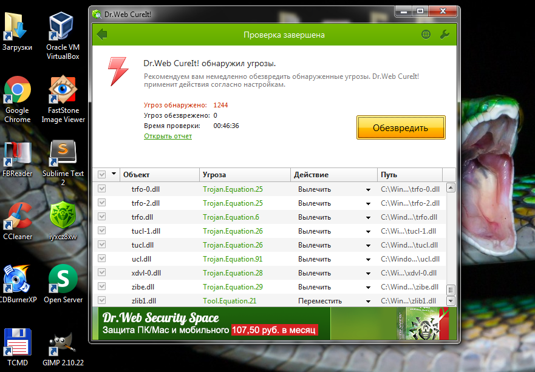Uncheck the zlib1.dll checkbox
Image resolution: width=535 pixels, height=372 pixels.
[101, 300]
